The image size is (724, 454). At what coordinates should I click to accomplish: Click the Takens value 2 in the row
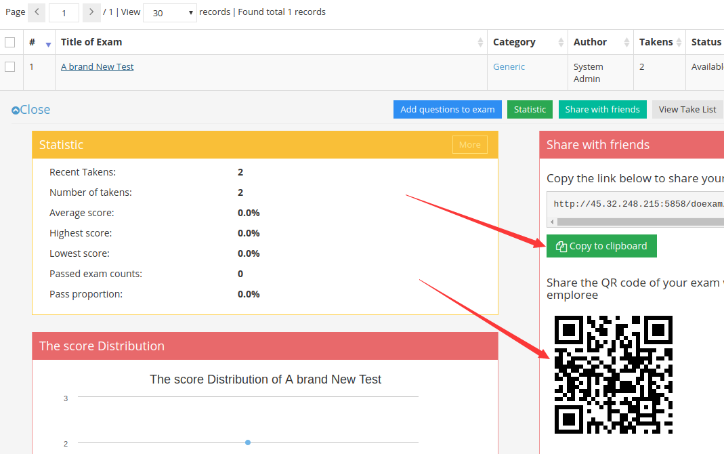point(642,67)
